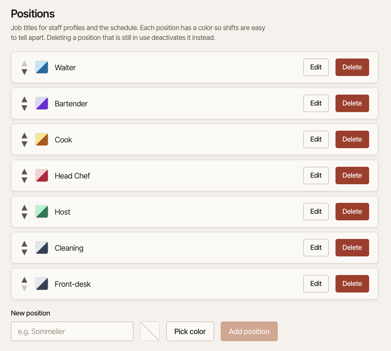Move Waiter position down
This screenshot has width=391, height=351.
[x=24, y=72]
